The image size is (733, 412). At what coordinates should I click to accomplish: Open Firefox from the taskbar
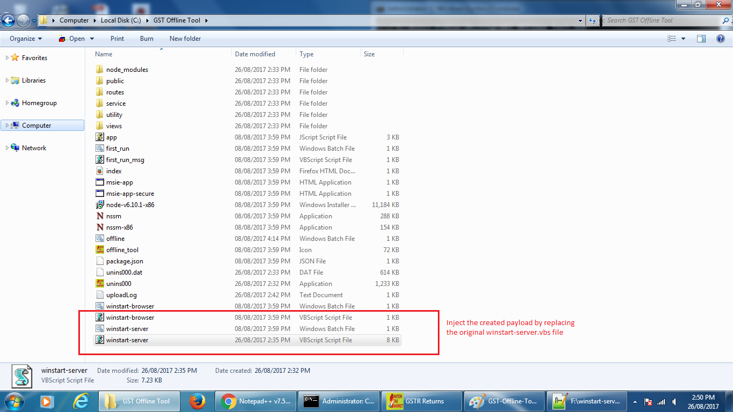pos(197,401)
